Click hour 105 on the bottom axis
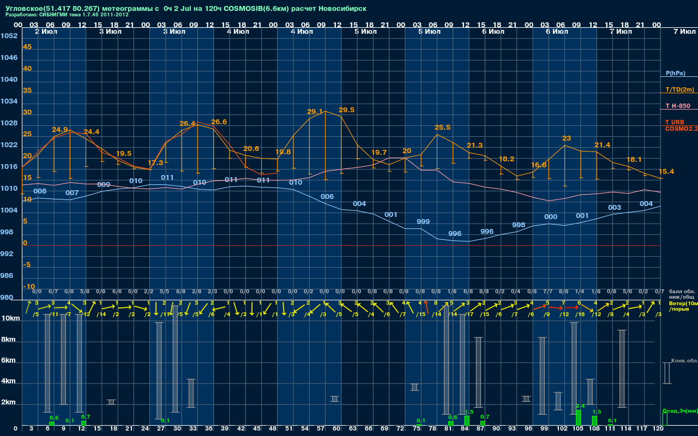698x436 pixels. click(x=578, y=429)
